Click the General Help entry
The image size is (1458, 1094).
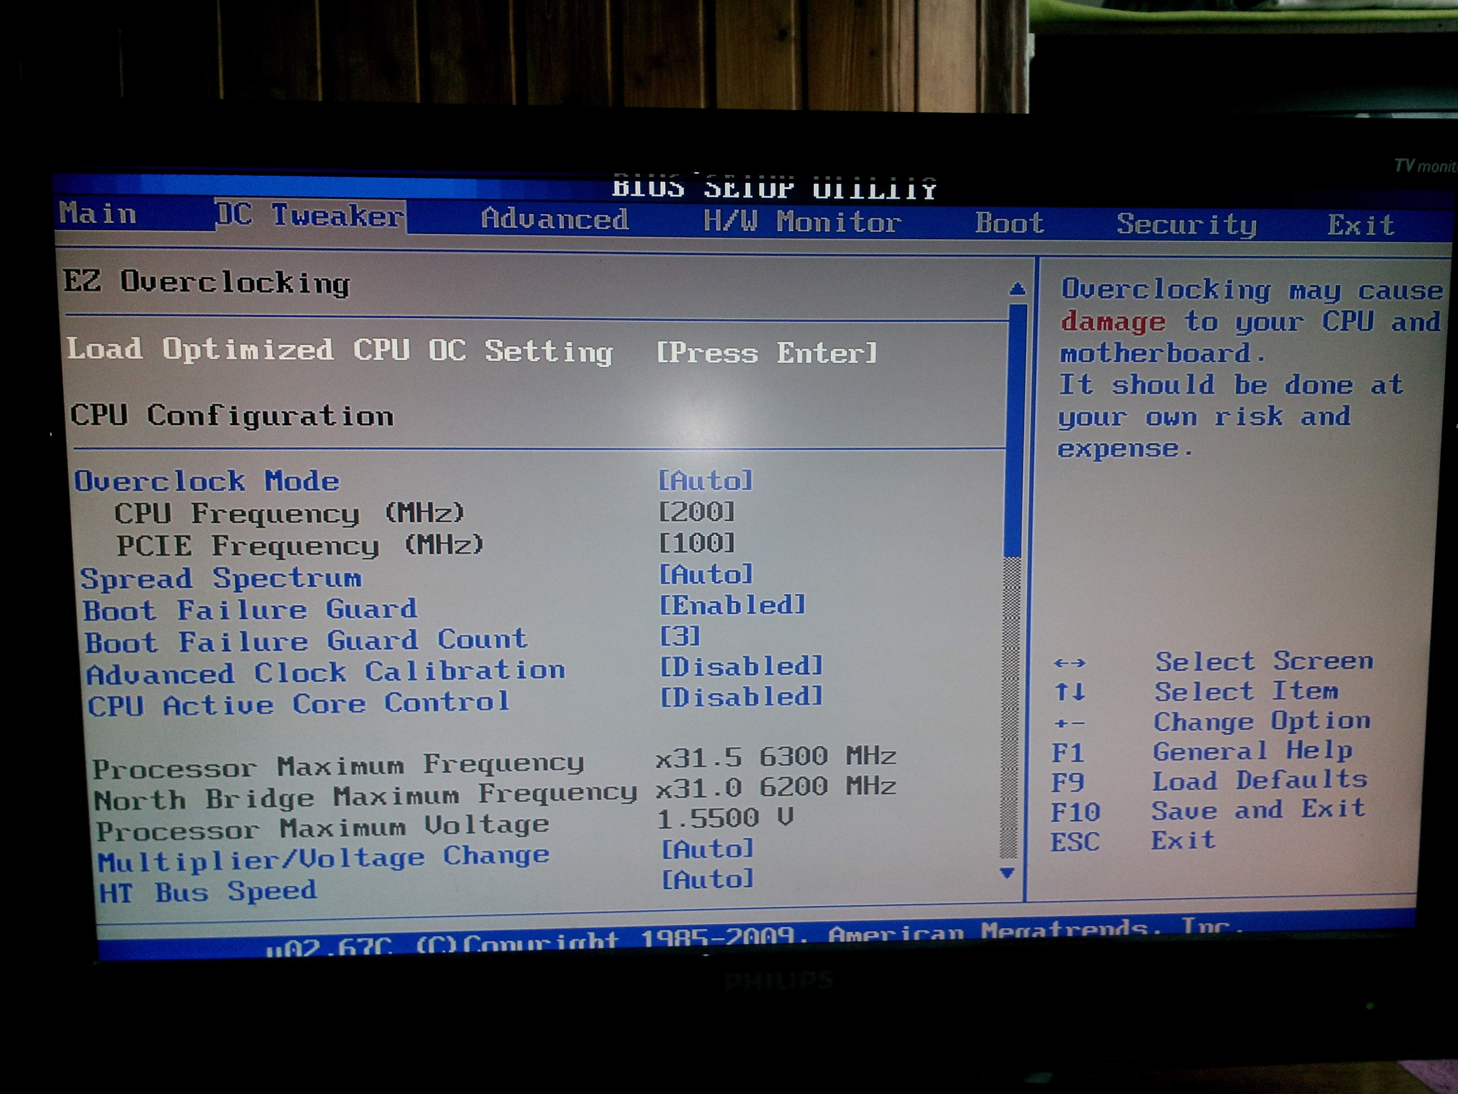(x=1252, y=751)
